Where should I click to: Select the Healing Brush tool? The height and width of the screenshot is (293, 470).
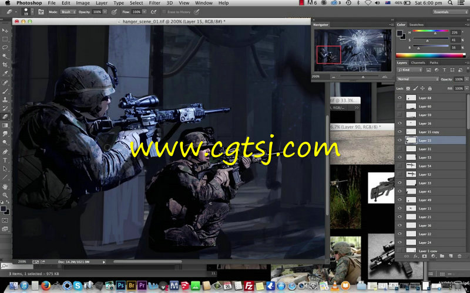pyautogui.click(x=5, y=82)
